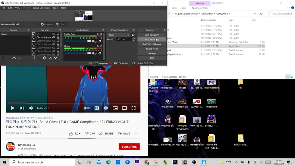Play the YouTube video
Screen dimensions: 295x166
click(12, 108)
